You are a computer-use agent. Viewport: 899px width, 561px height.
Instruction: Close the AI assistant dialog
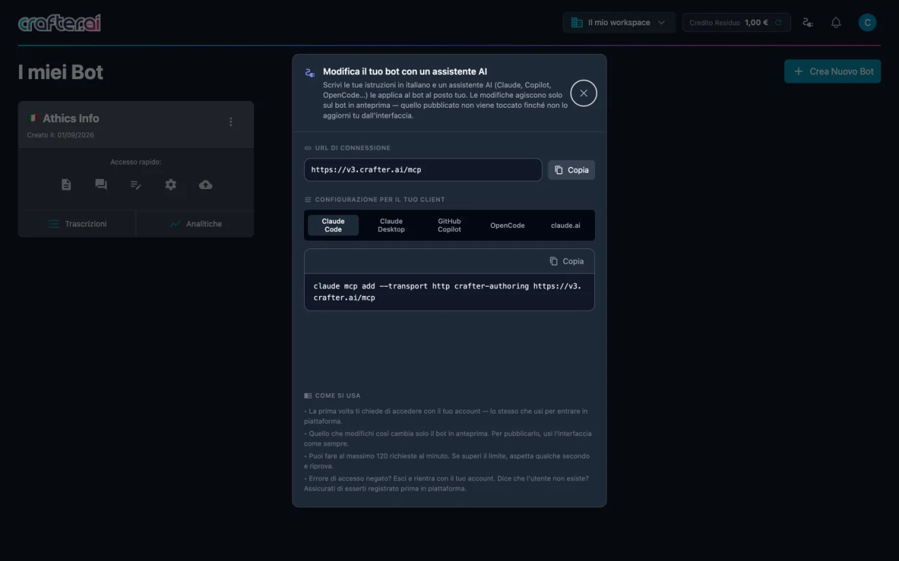583,93
